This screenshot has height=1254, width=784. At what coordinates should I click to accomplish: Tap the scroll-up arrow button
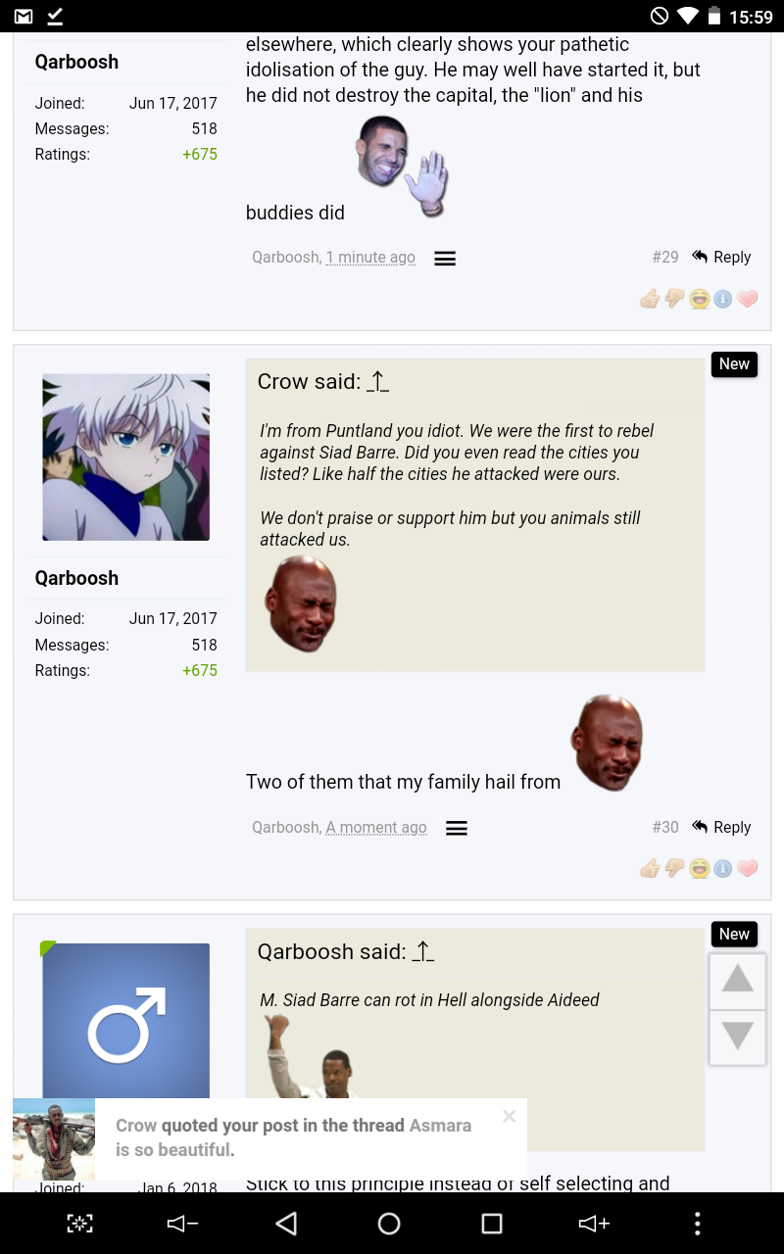click(x=737, y=980)
